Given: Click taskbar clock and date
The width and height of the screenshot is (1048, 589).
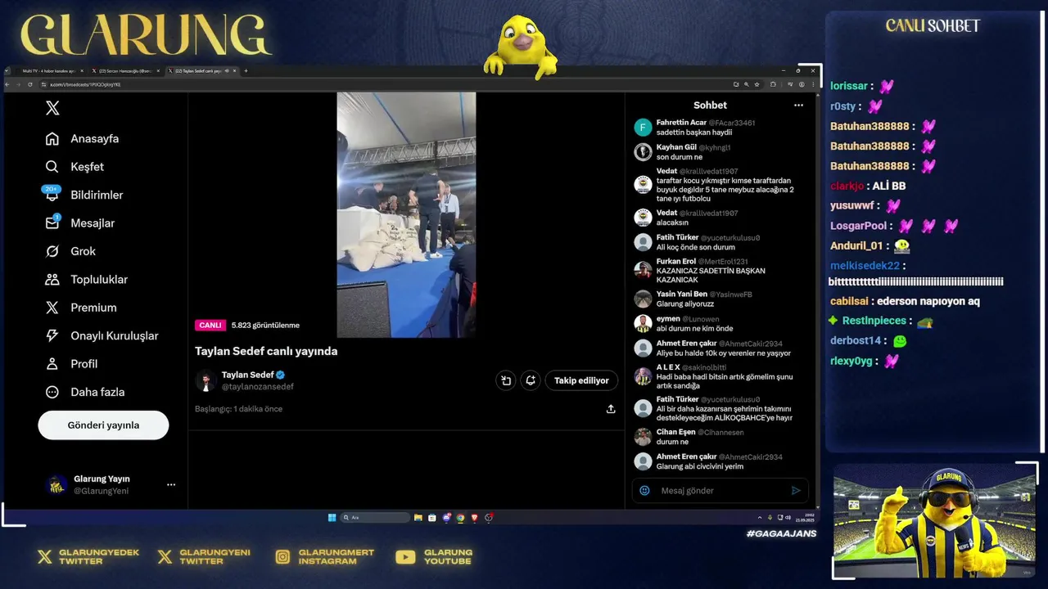Looking at the screenshot, I should pyautogui.click(x=803, y=518).
